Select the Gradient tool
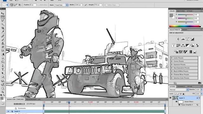The height and width of the screenshot is (114, 203). [x=3, y=54]
